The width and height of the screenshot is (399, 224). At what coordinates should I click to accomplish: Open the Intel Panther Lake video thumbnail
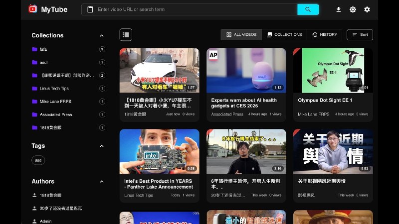tap(160, 151)
